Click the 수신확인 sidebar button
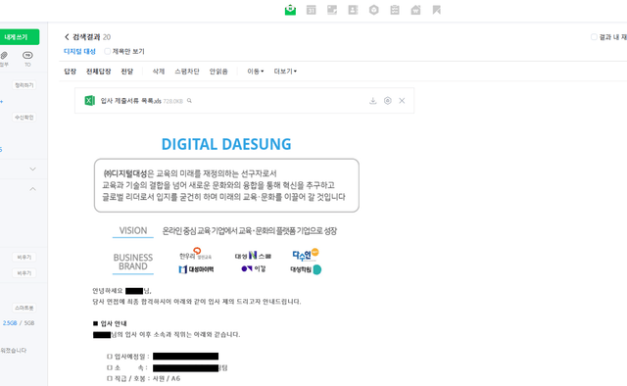Image resolution: width=627 pixels, height=386 pixels. tap(24, 118)
